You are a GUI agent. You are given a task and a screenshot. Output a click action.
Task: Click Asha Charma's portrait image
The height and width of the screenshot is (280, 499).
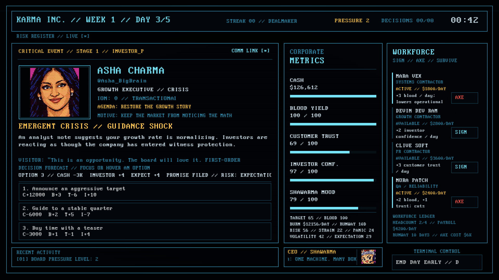55,92
